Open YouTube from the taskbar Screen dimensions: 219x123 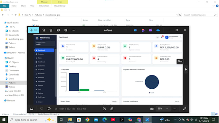(x=113, y=120)
